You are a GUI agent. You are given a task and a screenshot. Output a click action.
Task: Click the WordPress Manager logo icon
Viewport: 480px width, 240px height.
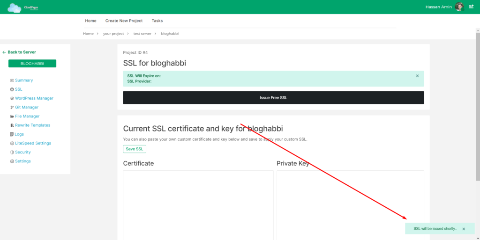tap(12, 98)
